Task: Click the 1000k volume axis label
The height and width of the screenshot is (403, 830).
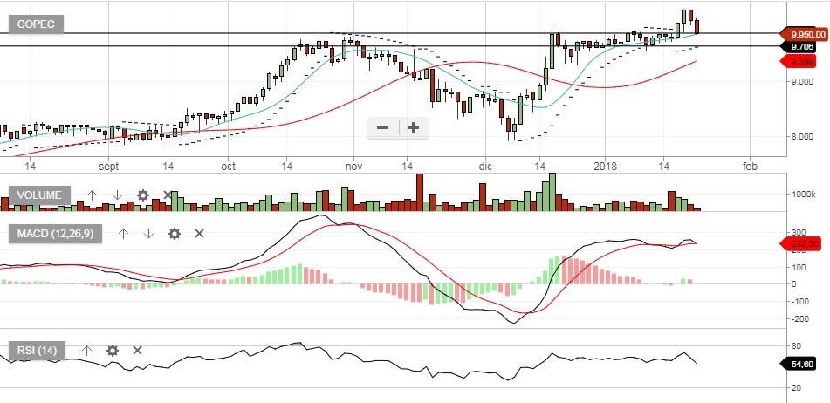Action: point(804,195)
